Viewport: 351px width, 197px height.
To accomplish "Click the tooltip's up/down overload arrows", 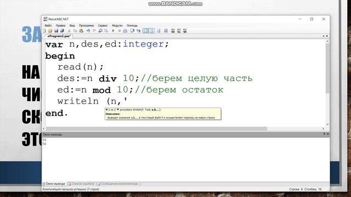I will 112,109.
